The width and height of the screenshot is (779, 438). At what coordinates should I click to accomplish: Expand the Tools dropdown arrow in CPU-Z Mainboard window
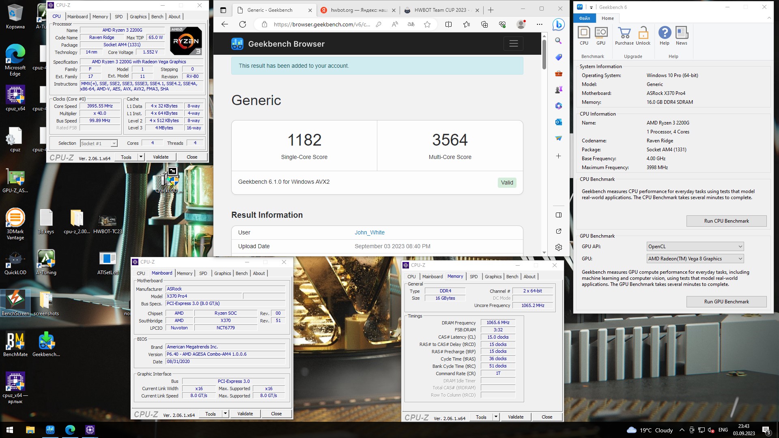[225, 414]
